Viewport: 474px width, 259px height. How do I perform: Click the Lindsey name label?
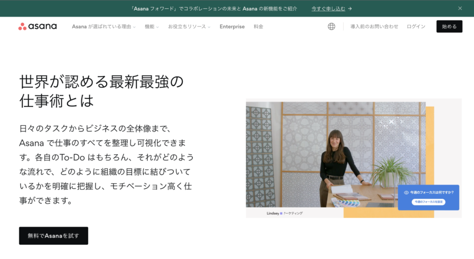click(x=273, y=213)
